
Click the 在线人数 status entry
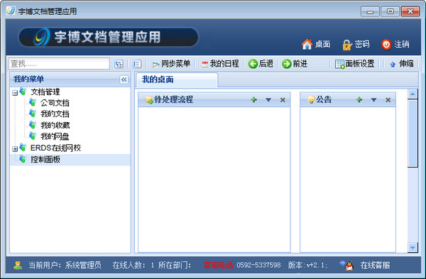tap(133, 265)
